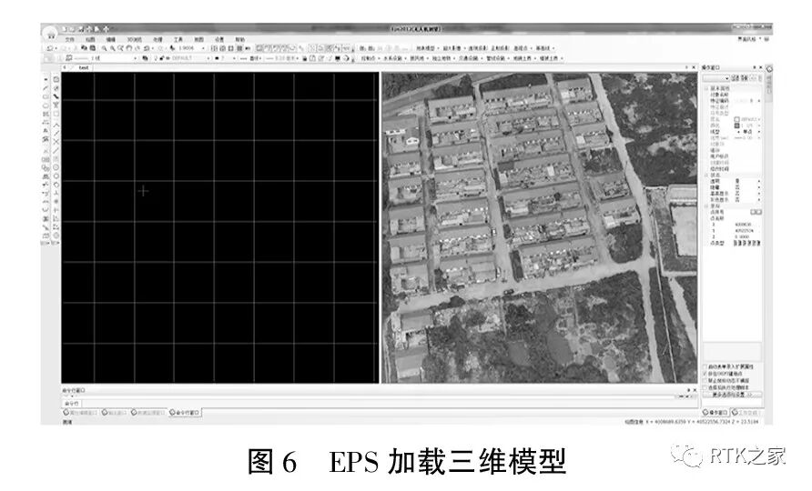Open the 管线设施 toolbar dropdown
The height and width of the screenshot is (491, 812).
coord(497,58)
